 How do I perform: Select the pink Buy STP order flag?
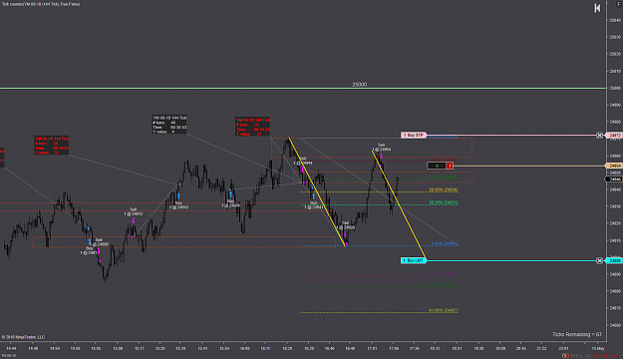(x=414, y=136)
